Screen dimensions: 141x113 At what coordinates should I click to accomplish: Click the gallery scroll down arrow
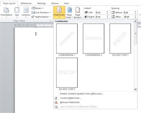coord(135,90)
